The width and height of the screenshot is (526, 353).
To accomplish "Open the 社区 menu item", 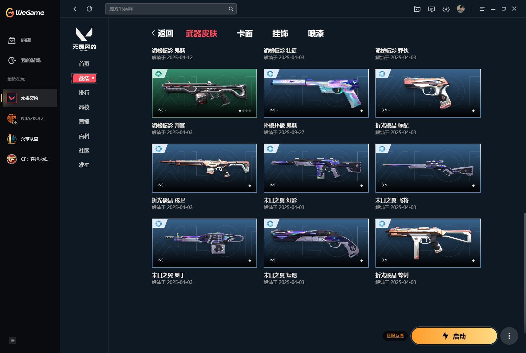I will coord(84,151).
